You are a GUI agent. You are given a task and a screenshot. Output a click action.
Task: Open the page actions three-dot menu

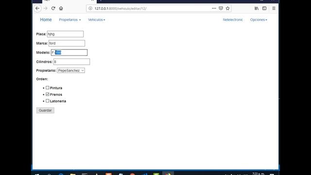pos(214,8)
